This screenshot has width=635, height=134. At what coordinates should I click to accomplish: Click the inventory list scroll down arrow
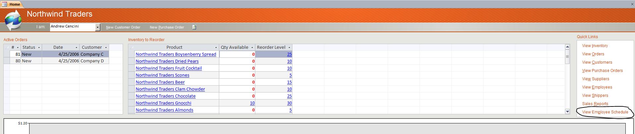(x=567, y=112)
